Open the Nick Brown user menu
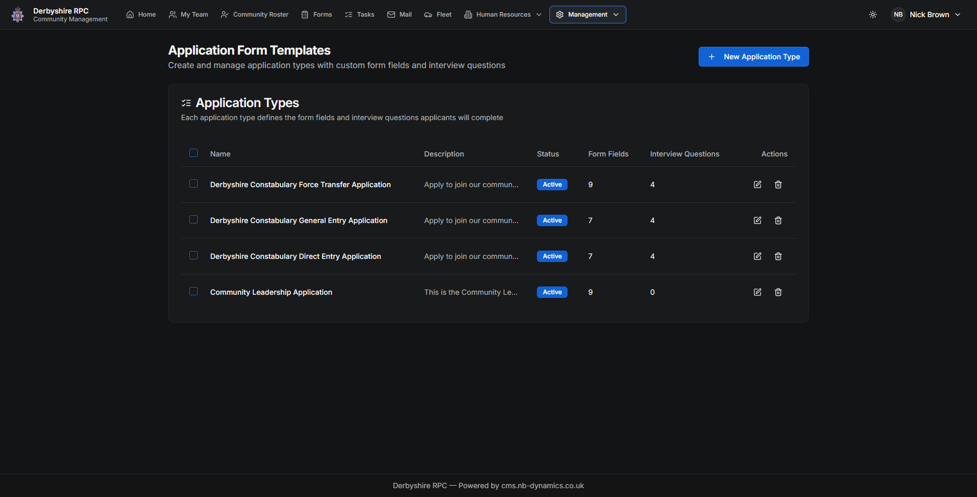 coord(926,15)
